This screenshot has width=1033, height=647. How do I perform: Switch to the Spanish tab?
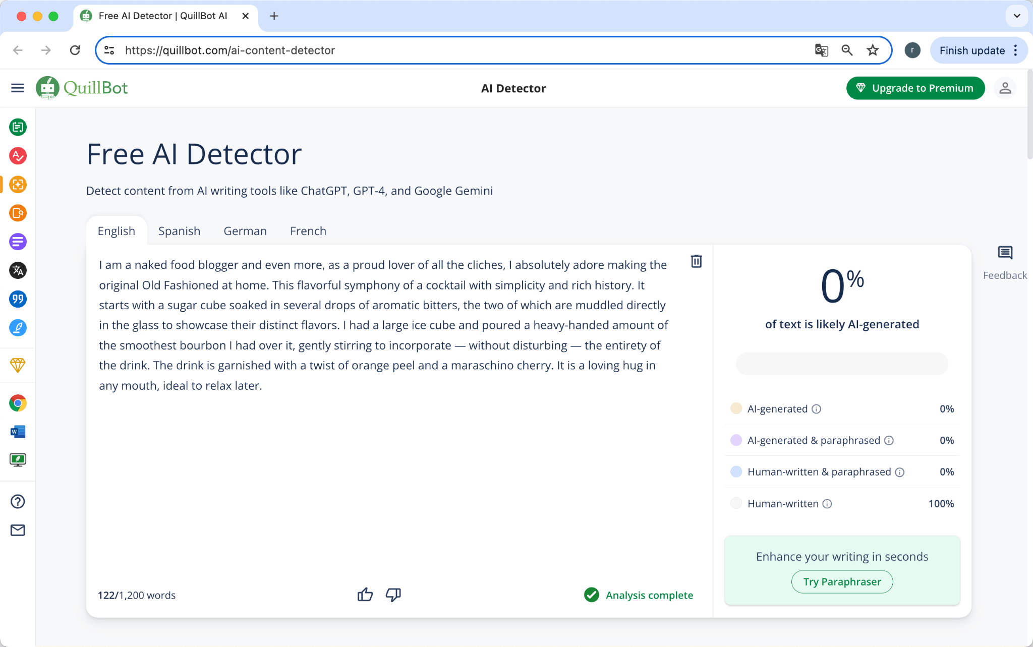click(179, 231)
